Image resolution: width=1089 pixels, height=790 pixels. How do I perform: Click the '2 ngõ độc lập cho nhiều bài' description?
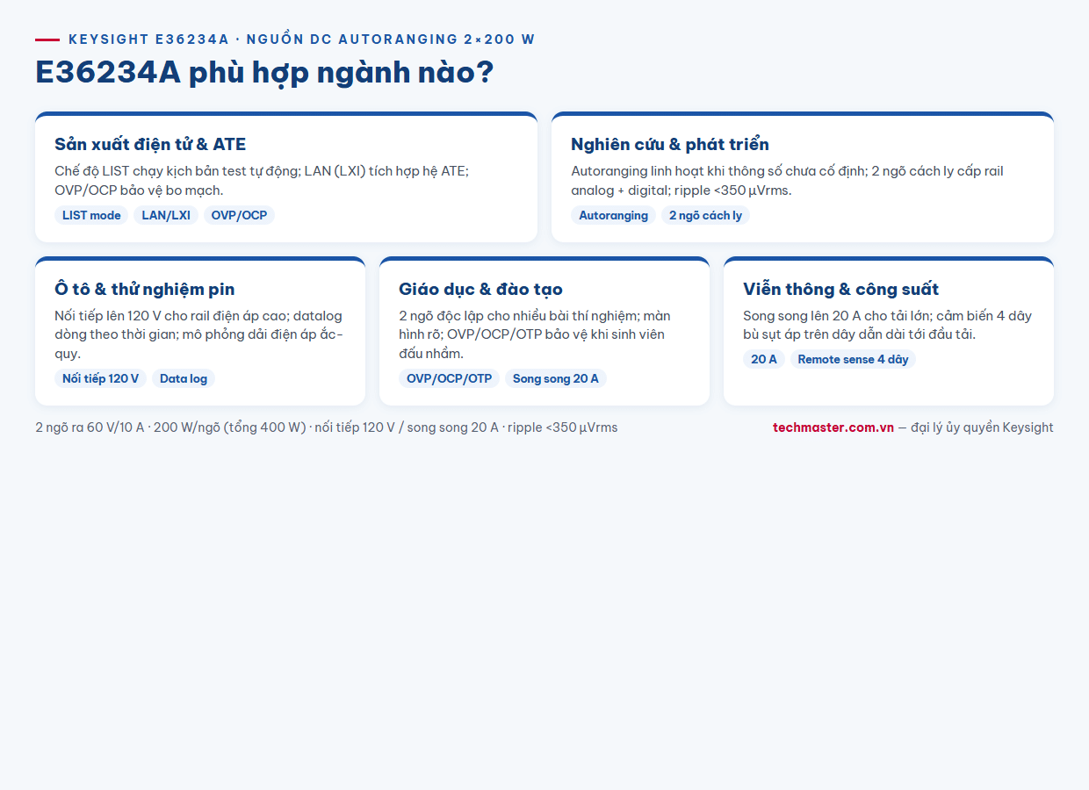coord(535,334)
